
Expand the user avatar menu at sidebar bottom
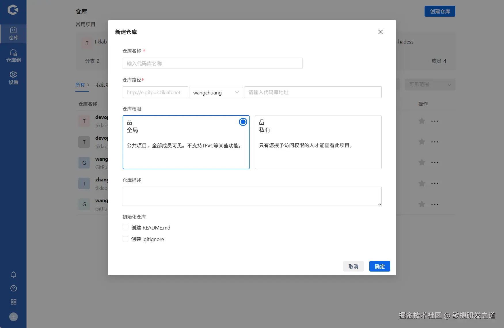(x=13, y=317)
